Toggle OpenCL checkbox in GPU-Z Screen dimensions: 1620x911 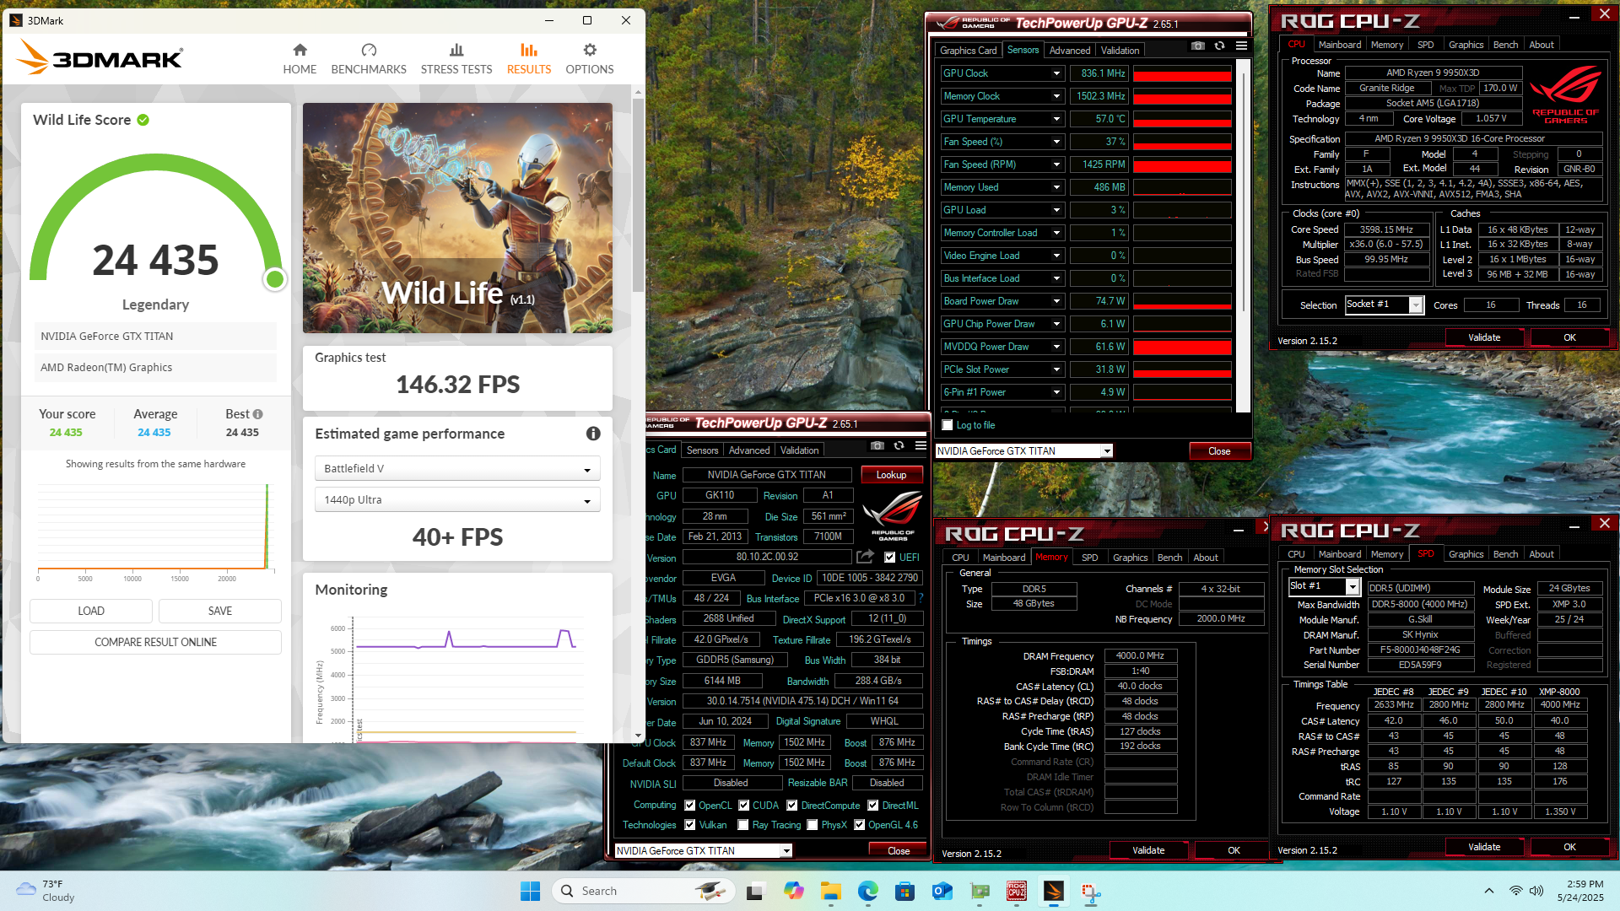(x=690, y=806)
